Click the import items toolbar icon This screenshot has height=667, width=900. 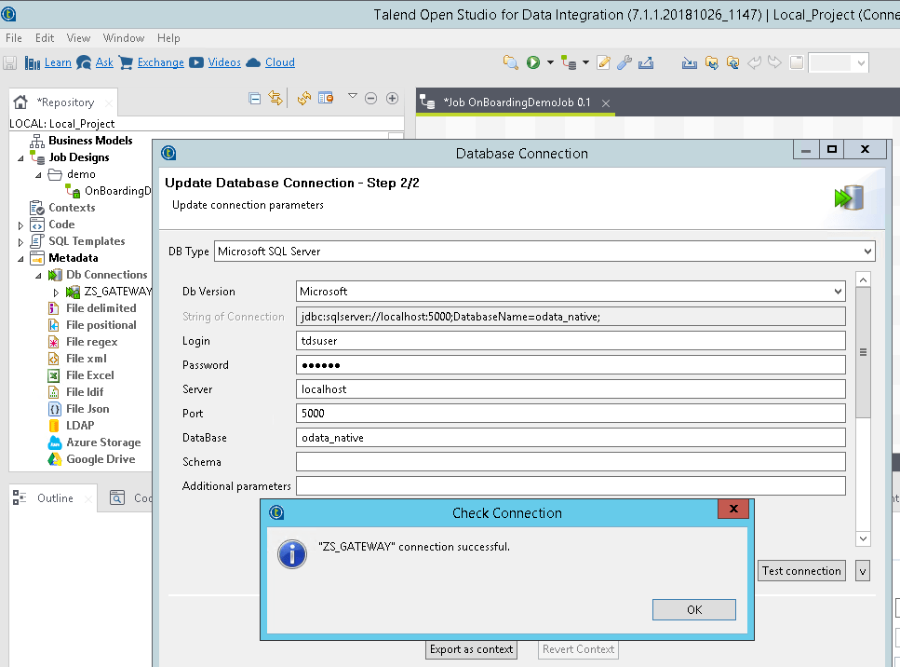click(x=690, y=62)
